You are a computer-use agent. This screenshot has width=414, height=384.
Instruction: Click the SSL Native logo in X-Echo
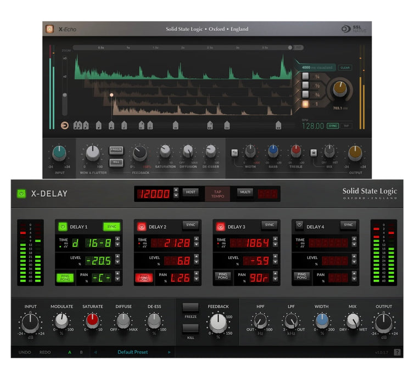click(354, 29)
